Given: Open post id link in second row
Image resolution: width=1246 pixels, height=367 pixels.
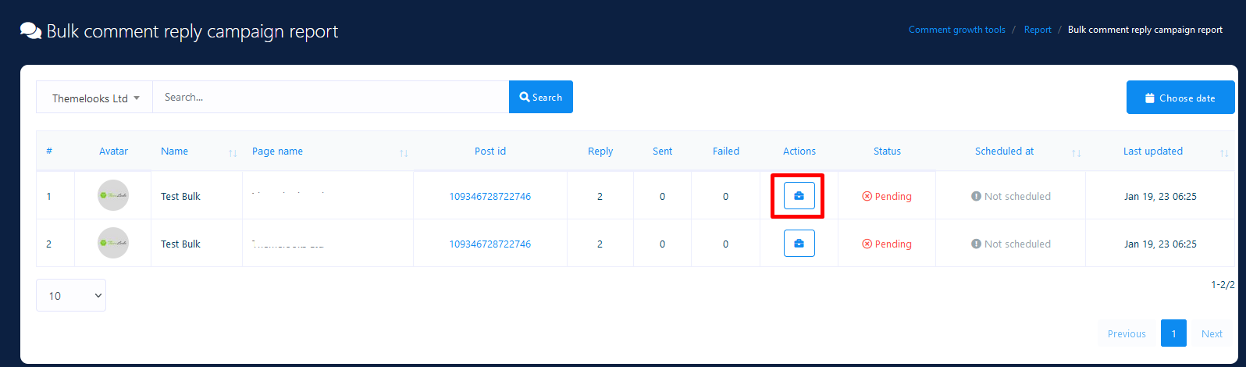Looking at the screenshot, I should (x=489, y=244).
